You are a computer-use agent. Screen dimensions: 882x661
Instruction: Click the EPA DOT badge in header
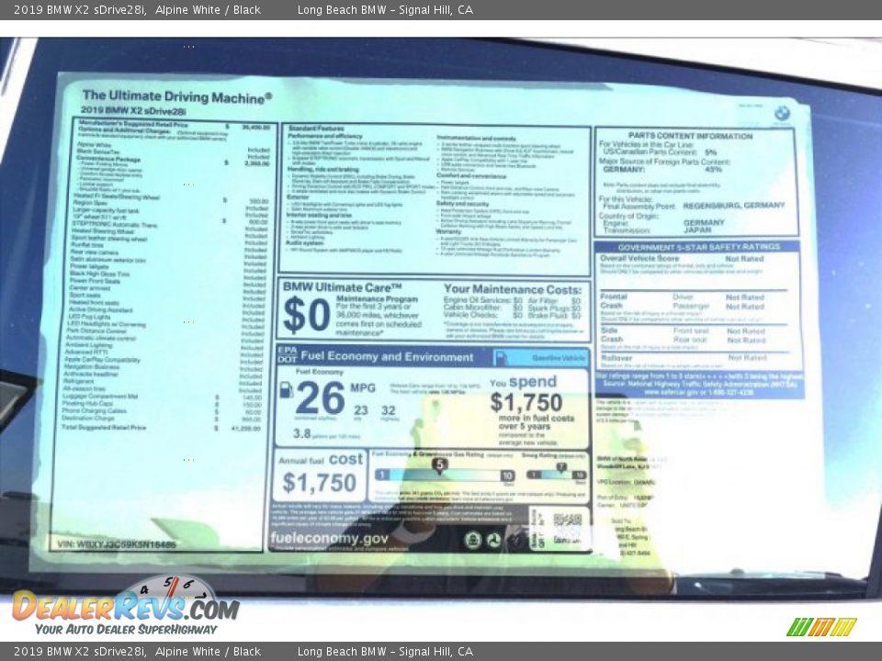[288, 356]
